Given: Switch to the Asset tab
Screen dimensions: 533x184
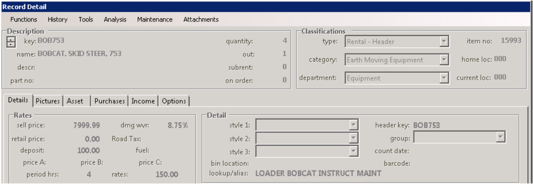Looking at the screenshot, I should click(77, 101).
